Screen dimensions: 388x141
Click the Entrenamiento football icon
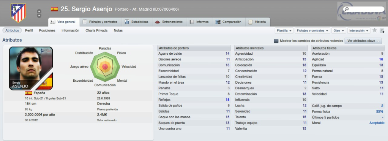(x=158, y=22)
